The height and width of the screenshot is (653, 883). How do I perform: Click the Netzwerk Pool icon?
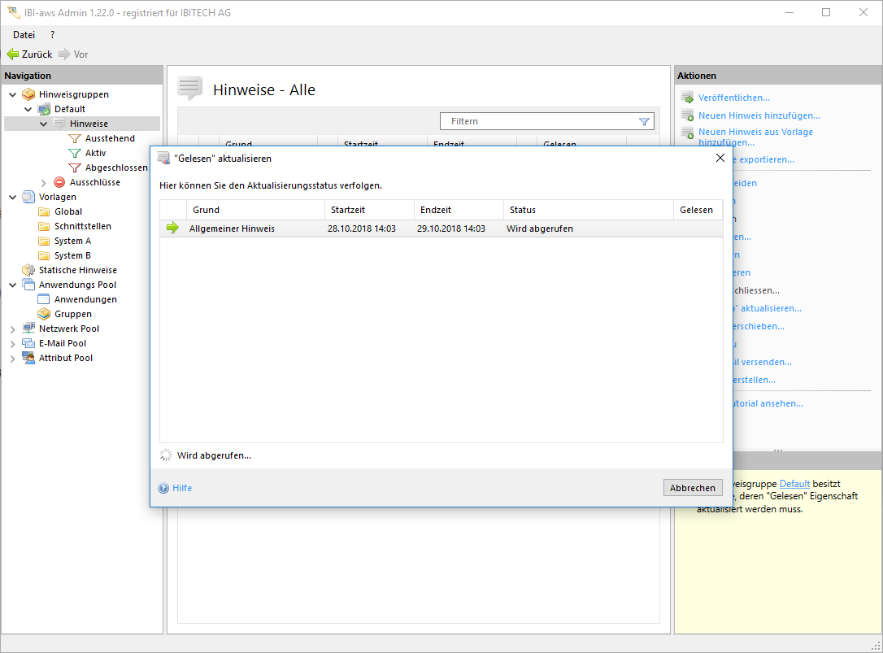coord(28,329)
